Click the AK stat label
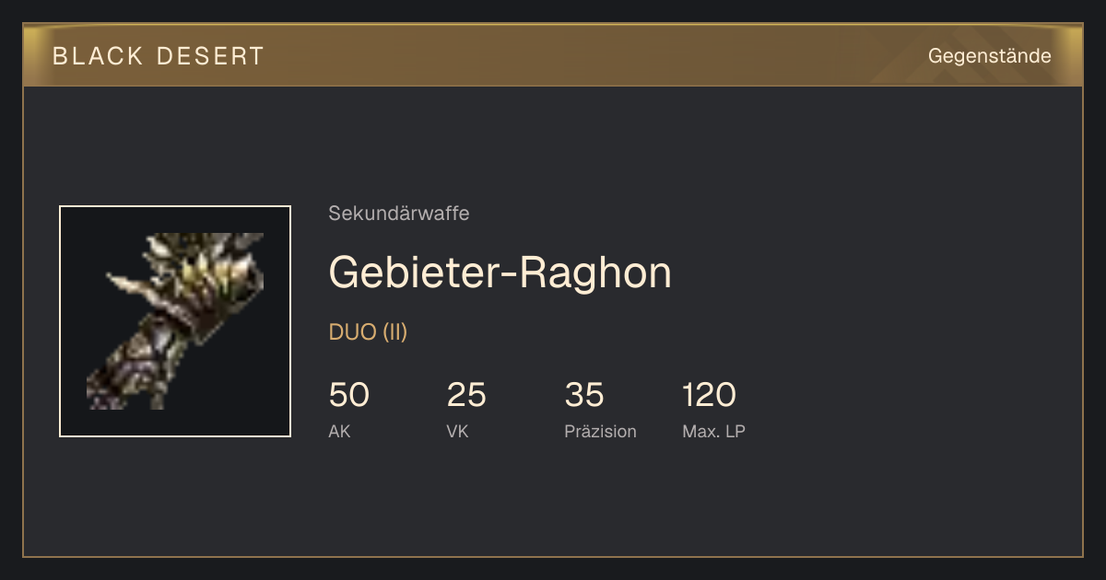 (339, 432)
